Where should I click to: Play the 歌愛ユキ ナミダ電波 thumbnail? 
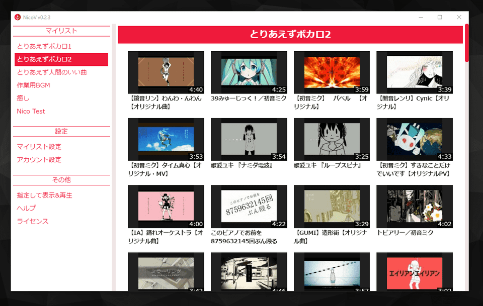coord(249,139)
